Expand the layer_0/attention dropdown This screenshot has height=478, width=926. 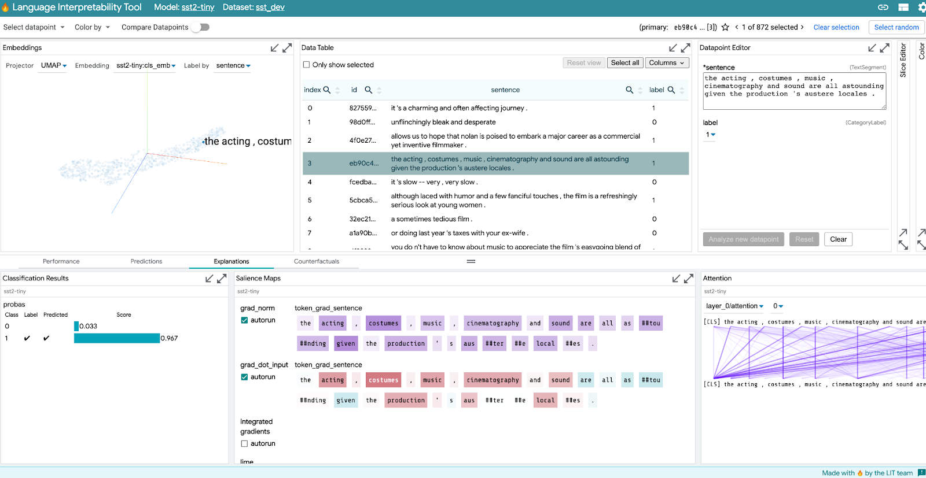point(734,306)
